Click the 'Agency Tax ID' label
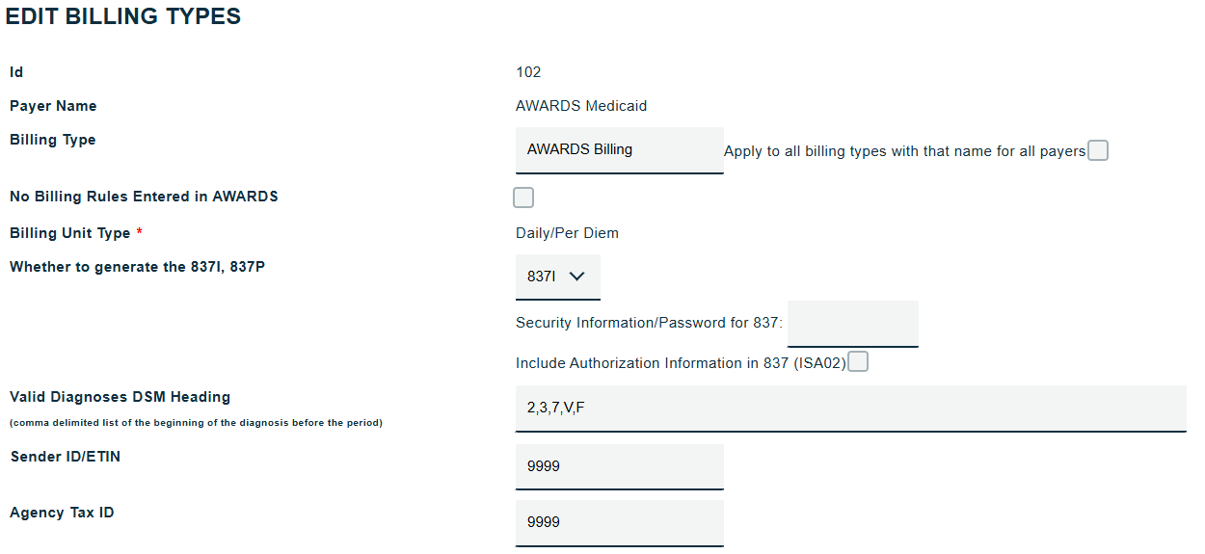This screenshot has height=554, width=1205. coord(62,513)
